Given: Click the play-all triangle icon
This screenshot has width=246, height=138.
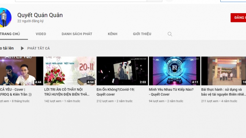Looking at the screenshot, I should tap(22, 48).
